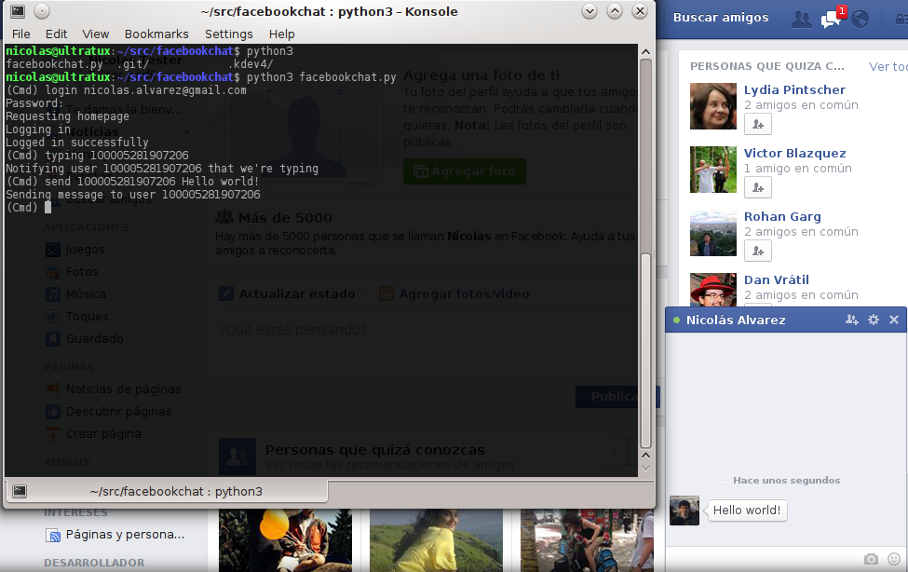The height and width of the screenshot is (572, 908).
Task: Click the Konsole vertical scrollbar handle
Action: tap(645, 350)
